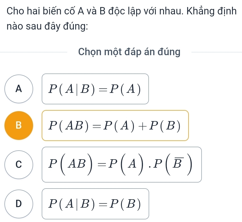Click the answer box P(AB)=P(A)+P(B)
The image size is (242, 222).
(116, 126)
